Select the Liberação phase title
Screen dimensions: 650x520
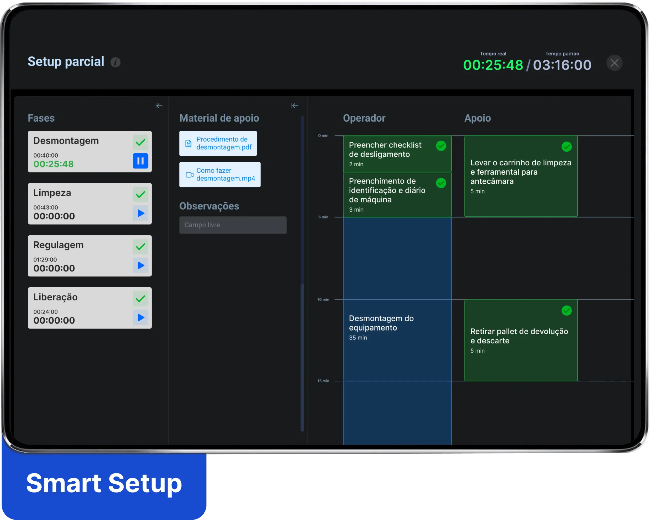(x=55, y=297)
